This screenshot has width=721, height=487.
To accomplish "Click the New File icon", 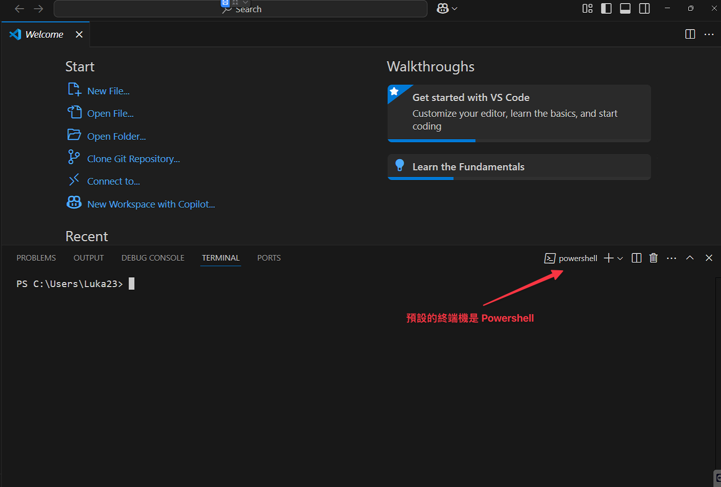I will [74, 90].
